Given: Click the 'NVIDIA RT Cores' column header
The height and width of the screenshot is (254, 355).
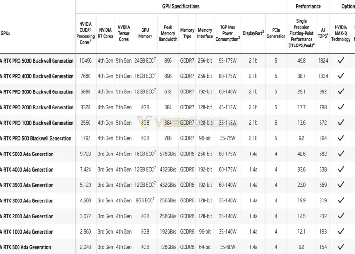Looking at the screenshot, I should [x=105, y=33].
